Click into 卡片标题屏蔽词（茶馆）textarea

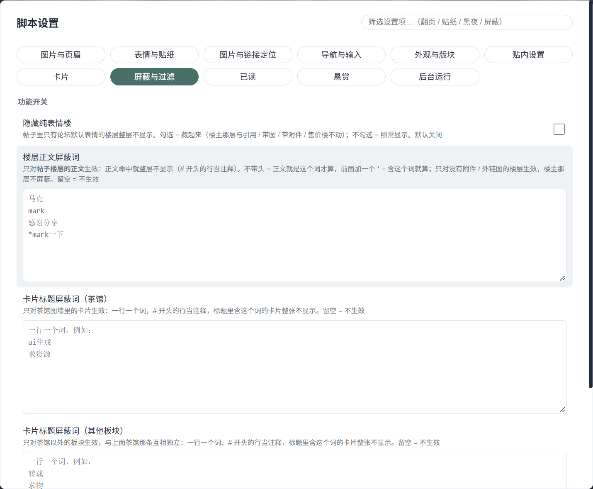pos(294,367)
